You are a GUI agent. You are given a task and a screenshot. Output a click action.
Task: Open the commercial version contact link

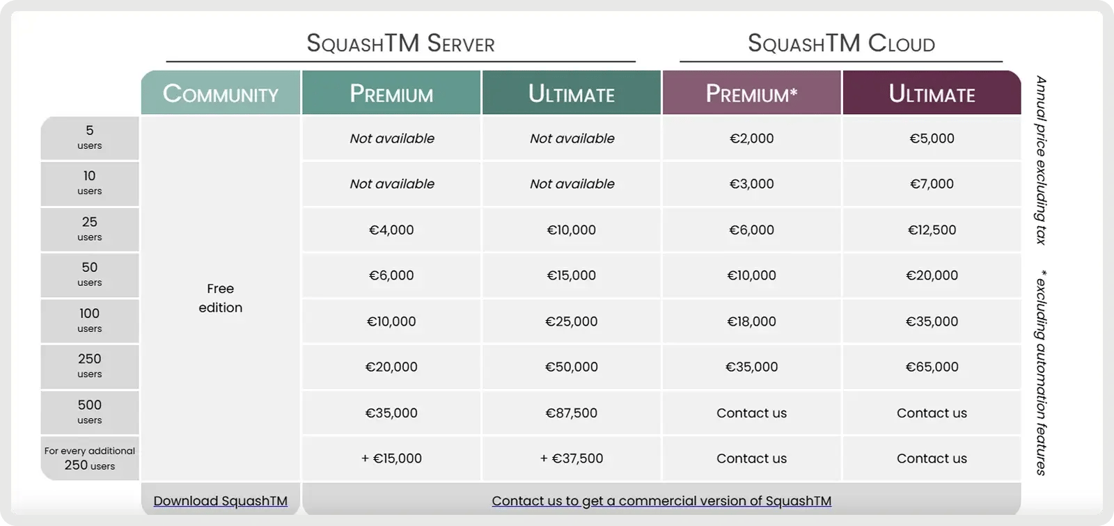[x=661, y=501]
